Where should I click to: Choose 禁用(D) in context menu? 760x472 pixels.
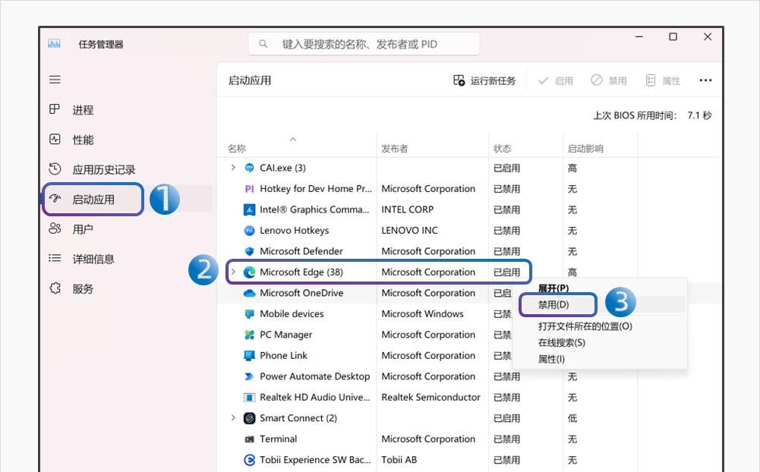click(553, 304)
